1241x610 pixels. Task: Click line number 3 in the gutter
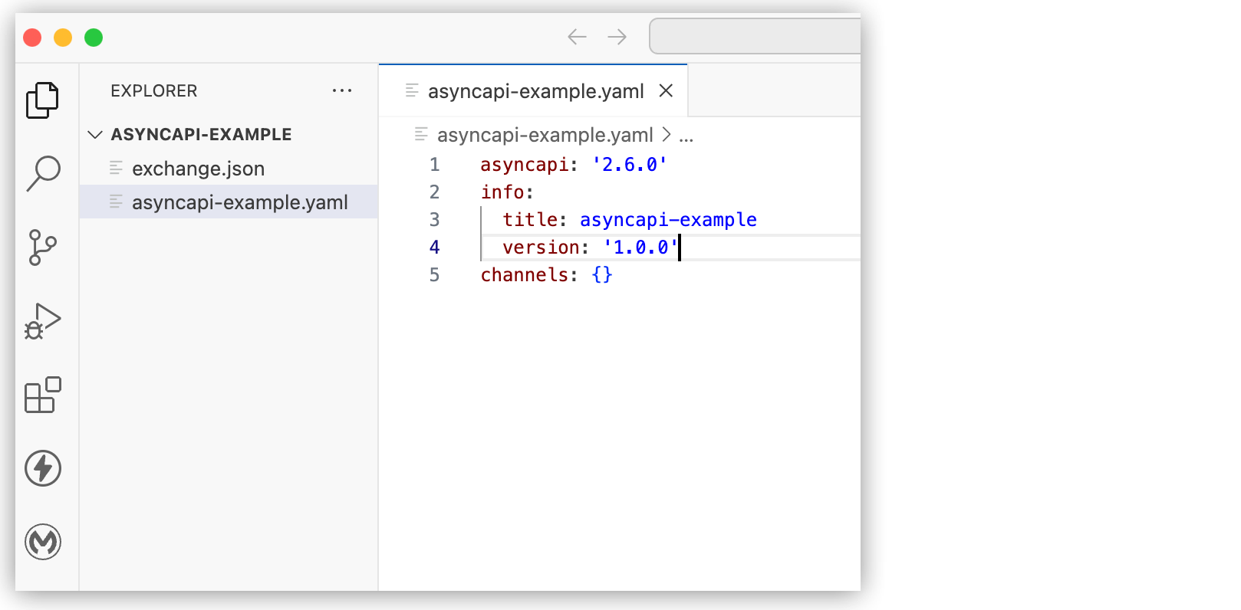tap(435, 220)
